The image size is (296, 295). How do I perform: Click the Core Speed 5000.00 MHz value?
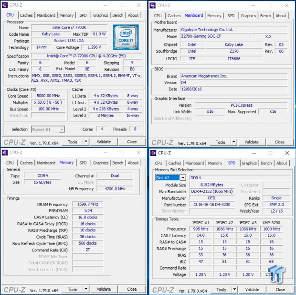pos(48,96)
